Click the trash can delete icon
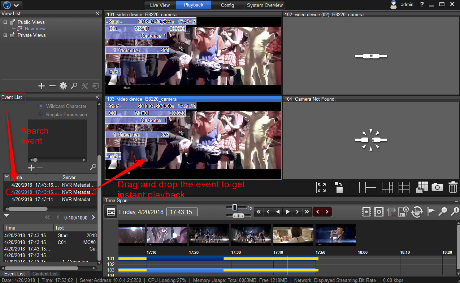460x283 pixels. tap(453, 187)
